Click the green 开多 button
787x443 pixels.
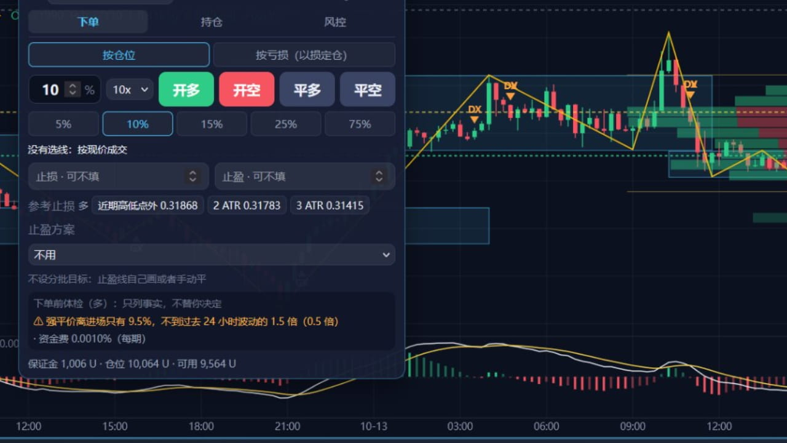pyautogui.click(x=186, y=89)
